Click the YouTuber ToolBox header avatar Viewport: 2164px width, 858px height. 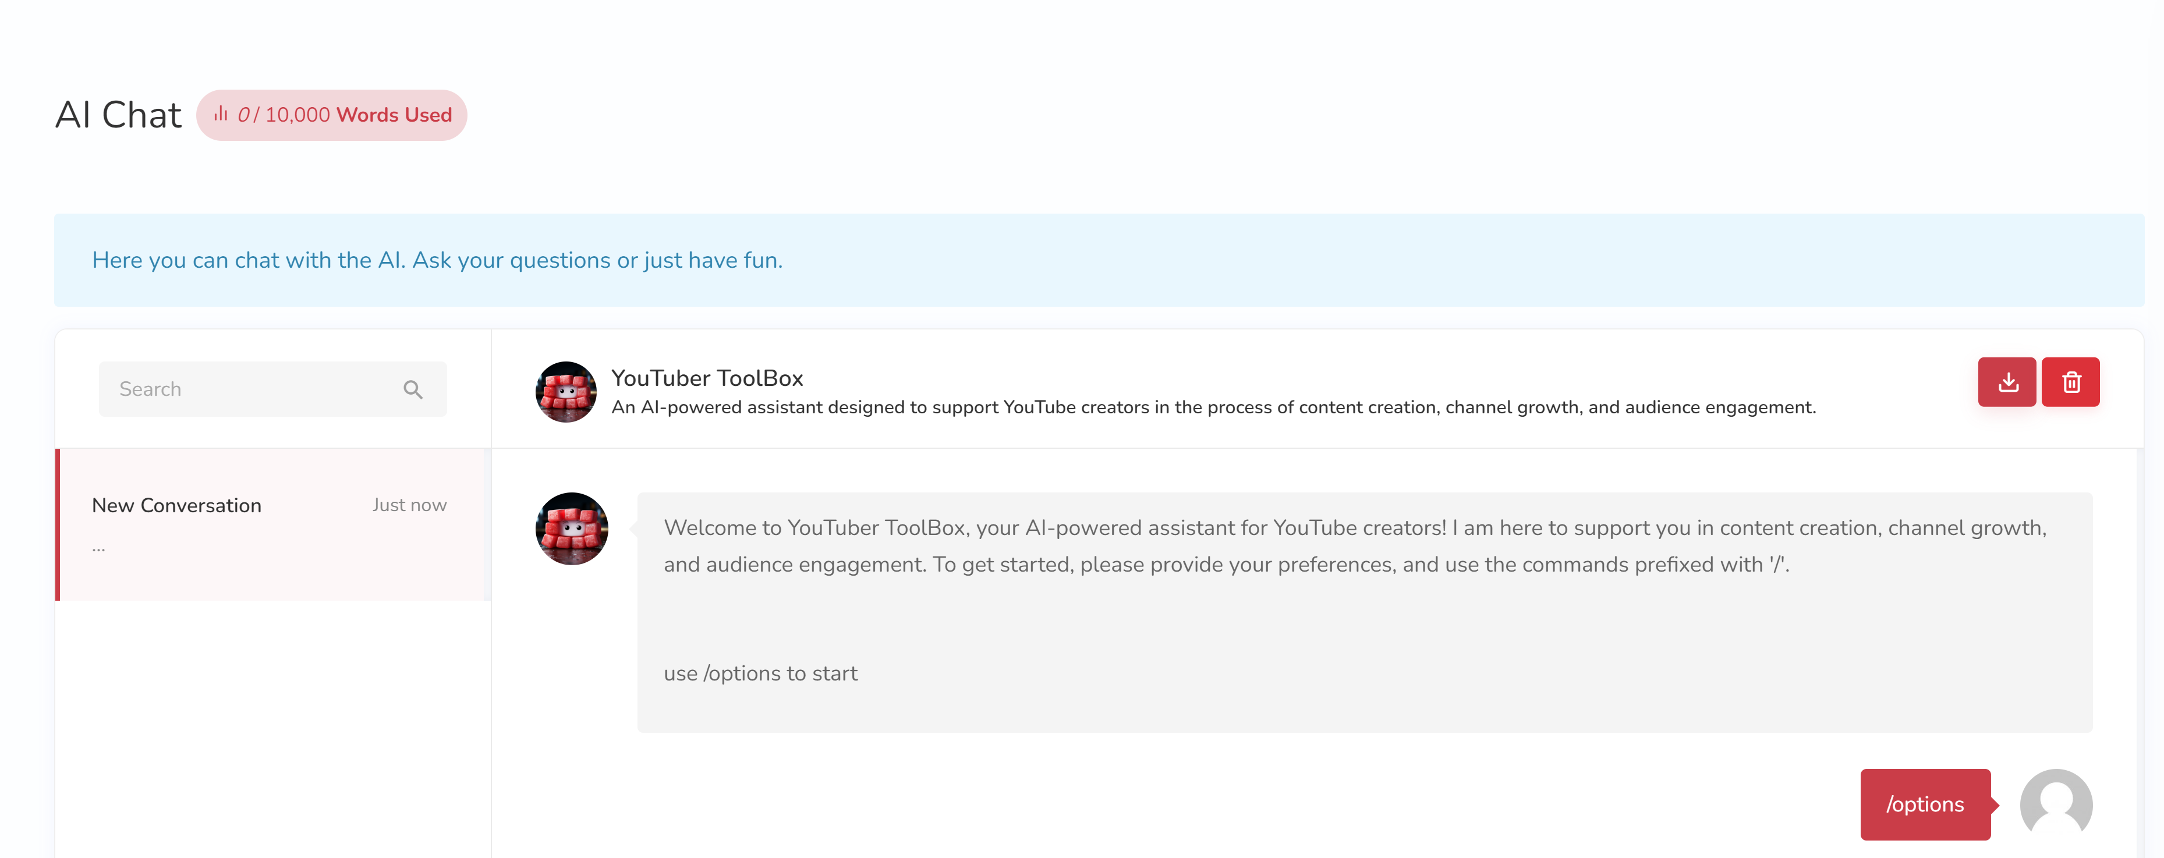[x=565, y=392]
